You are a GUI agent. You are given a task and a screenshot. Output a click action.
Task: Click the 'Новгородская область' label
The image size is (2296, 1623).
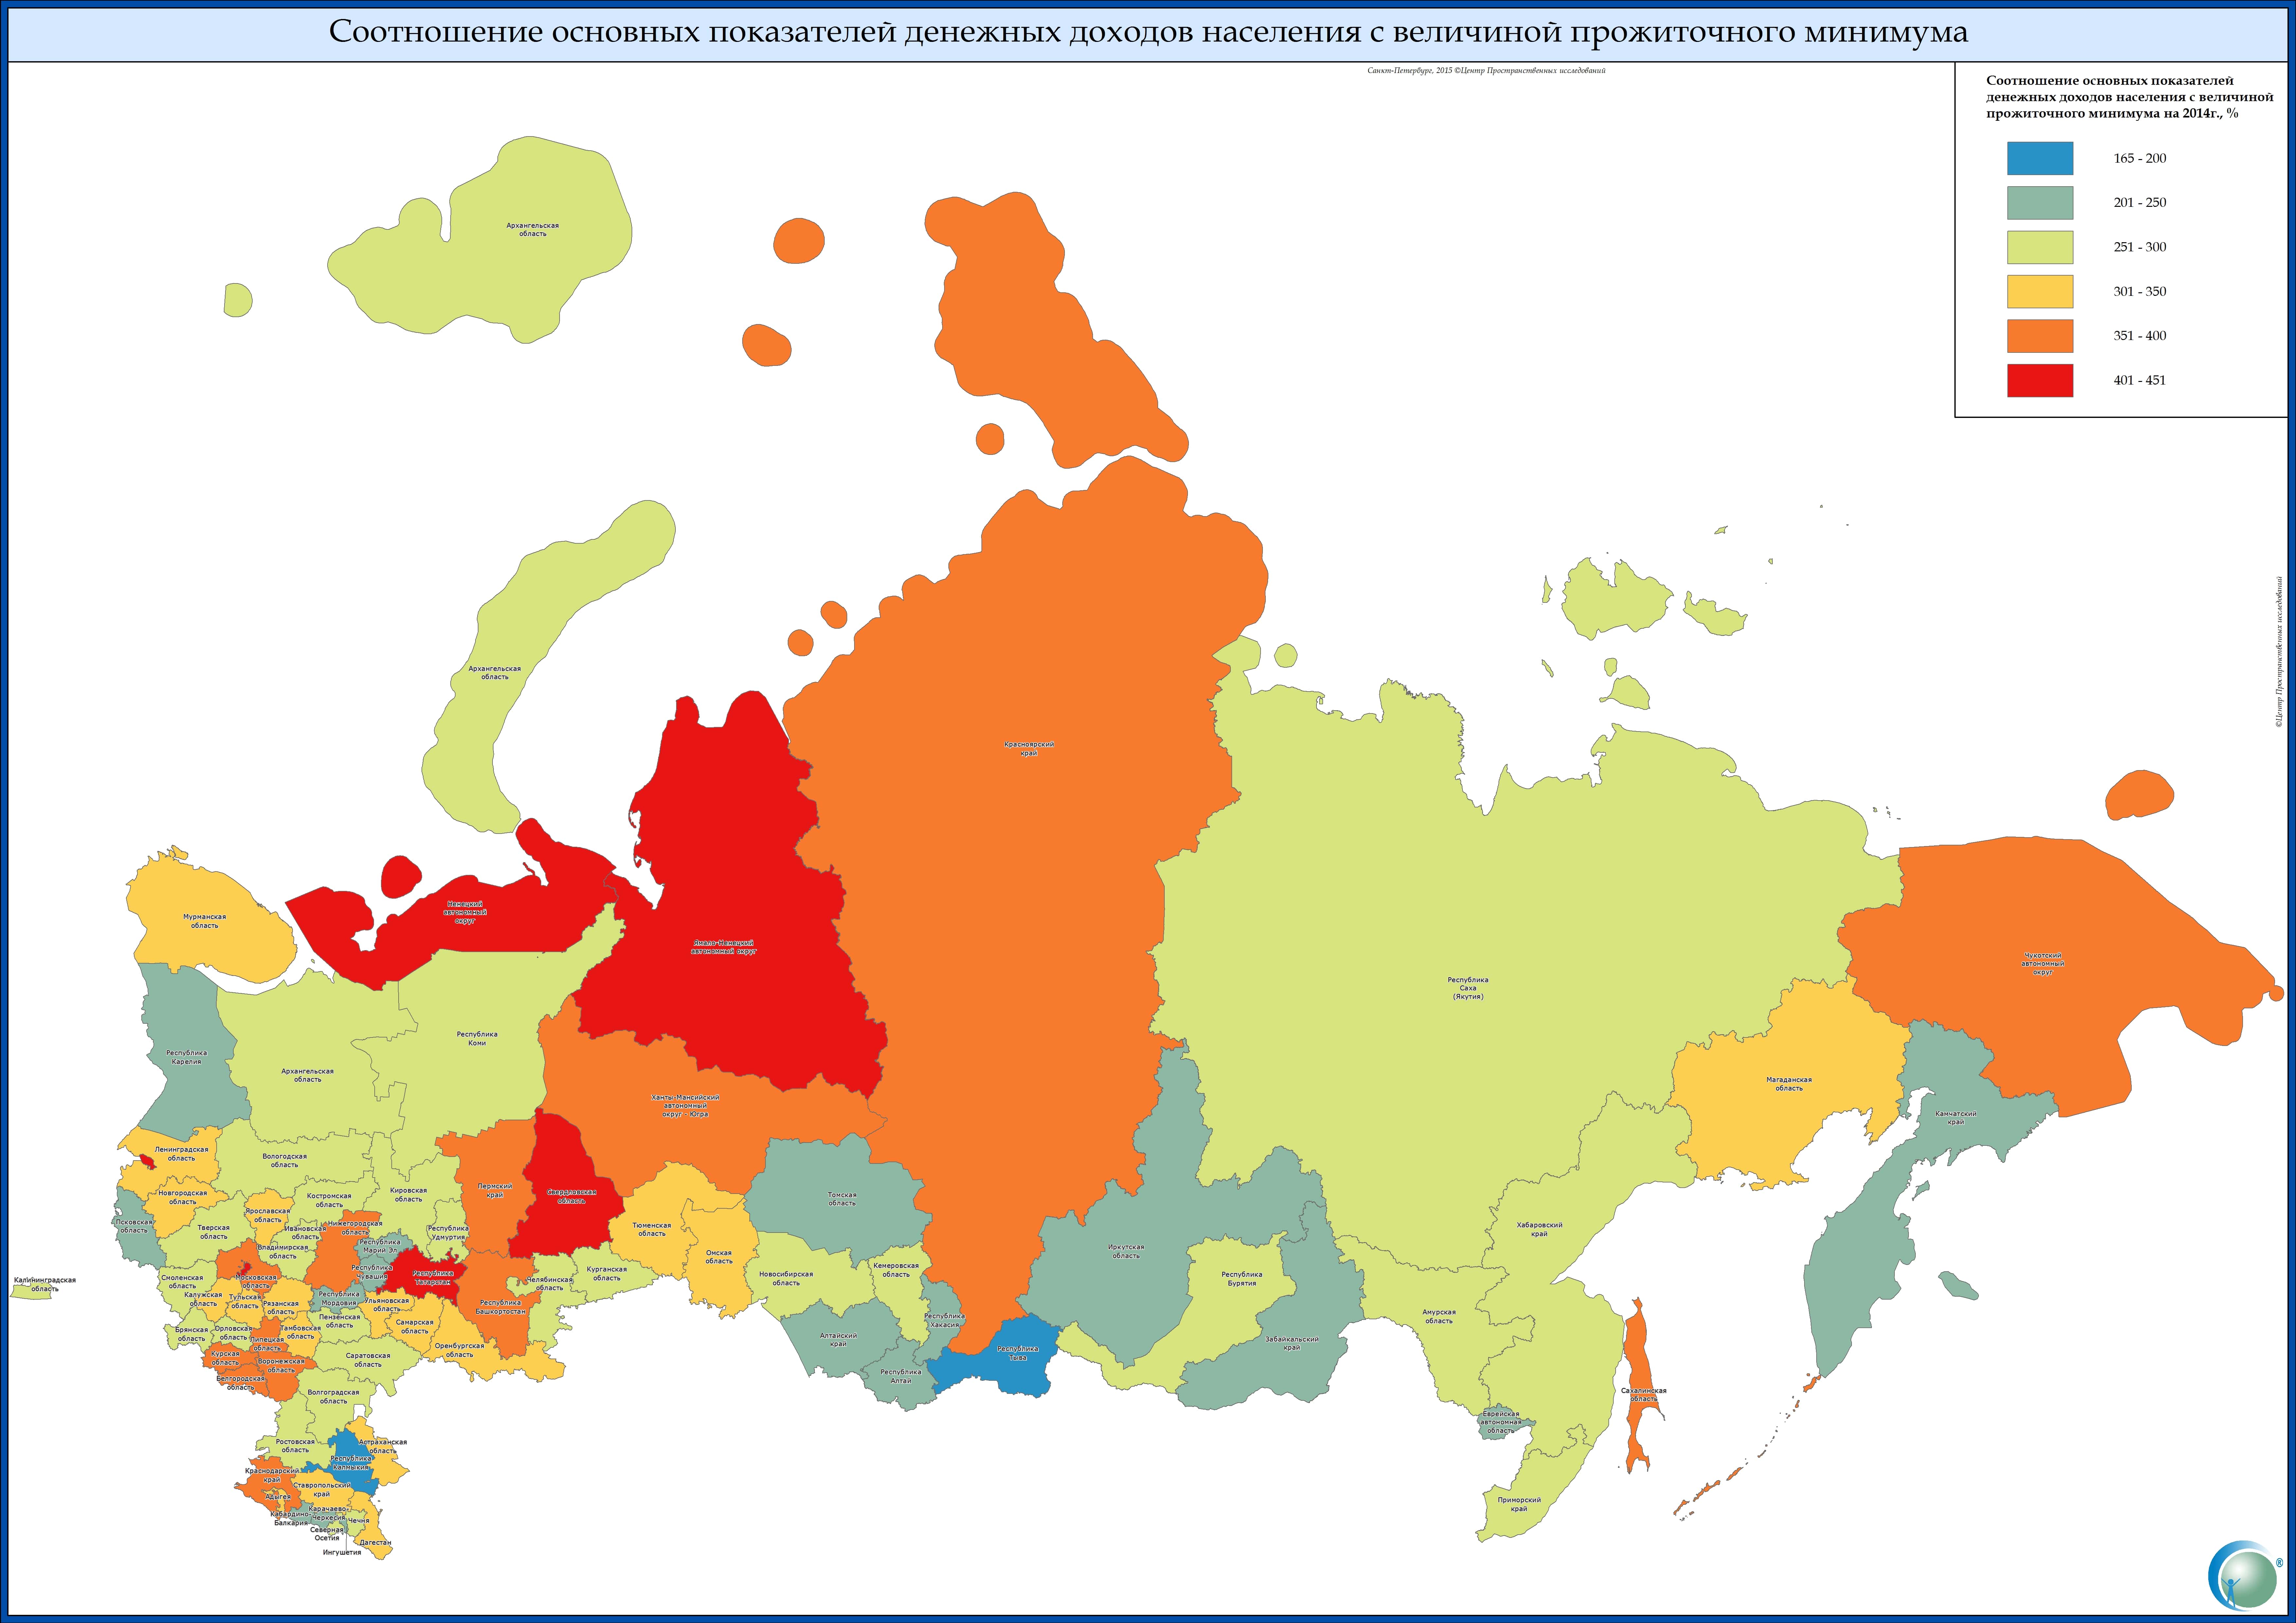pyautogui.click(x=183, y=1197)
